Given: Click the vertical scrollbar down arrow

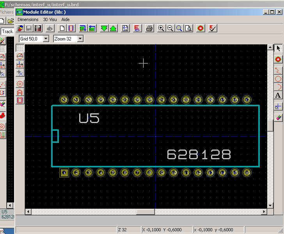Looking at the screenshot, I should [270, 205].
